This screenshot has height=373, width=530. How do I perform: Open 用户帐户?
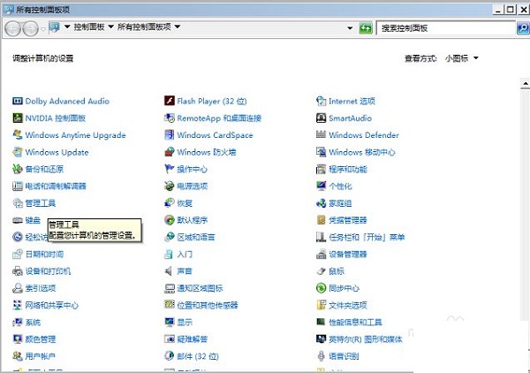[41, 356]
